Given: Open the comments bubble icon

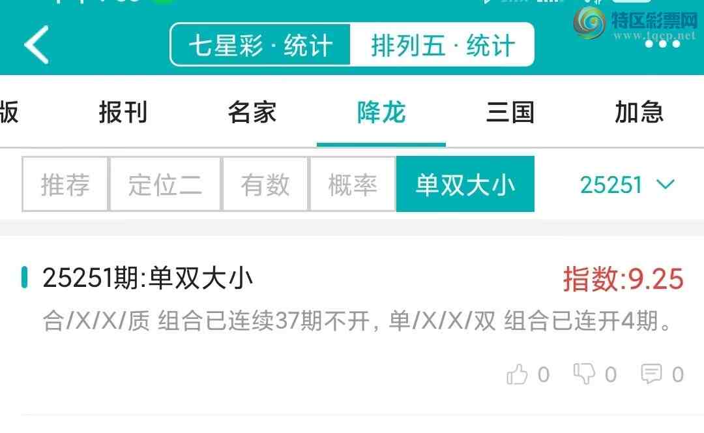Looking at the screenshot, I should 651,374.
